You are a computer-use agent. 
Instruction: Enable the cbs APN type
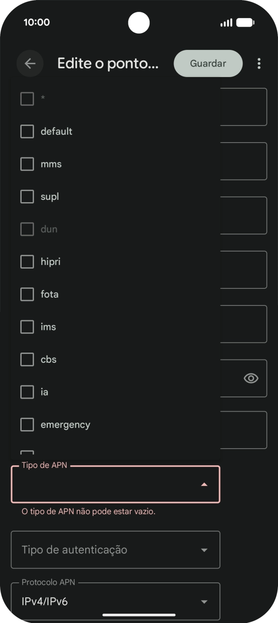pos(27,359)
